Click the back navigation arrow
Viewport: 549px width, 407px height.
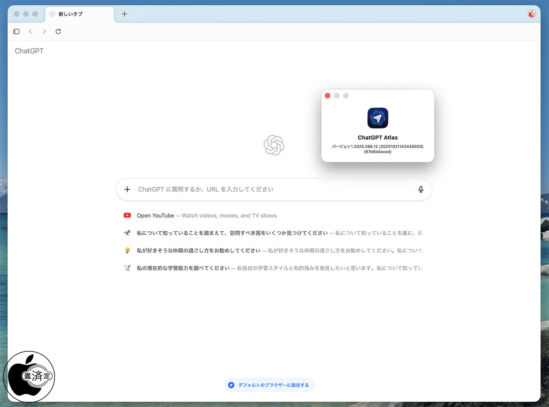point(30,32)
